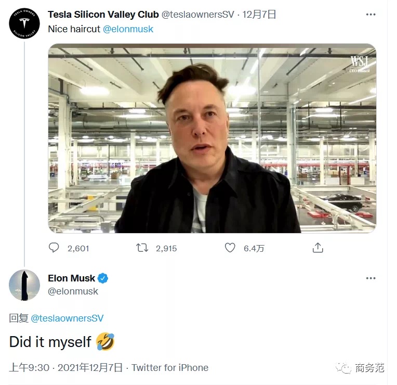Open Elon Musk's rocket profile picture
Screen dimensions: 397x385
(x=24, y=285)
